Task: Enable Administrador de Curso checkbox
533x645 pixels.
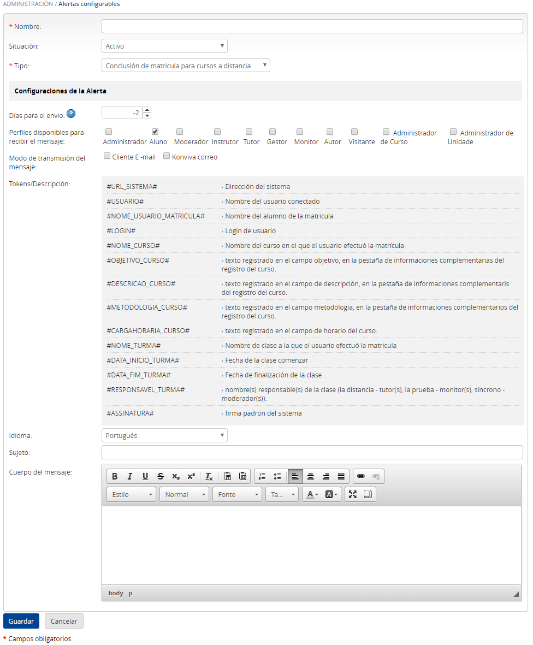Action: tap(386, 132)
